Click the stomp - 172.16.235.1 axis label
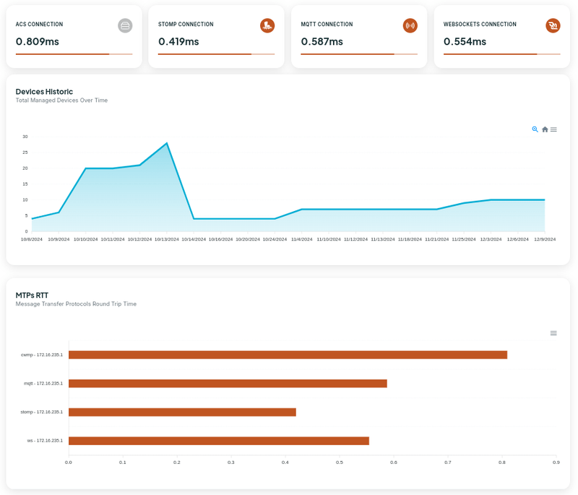The height and width of the screenshot is (495, 578). pos(42,412)
